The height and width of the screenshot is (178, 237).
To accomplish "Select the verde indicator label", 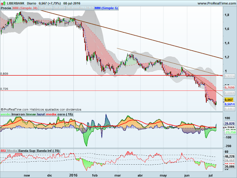I will coord(6,114).
